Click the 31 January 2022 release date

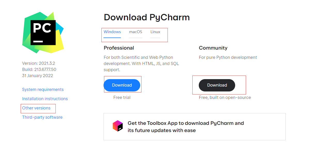pos(38,76)
